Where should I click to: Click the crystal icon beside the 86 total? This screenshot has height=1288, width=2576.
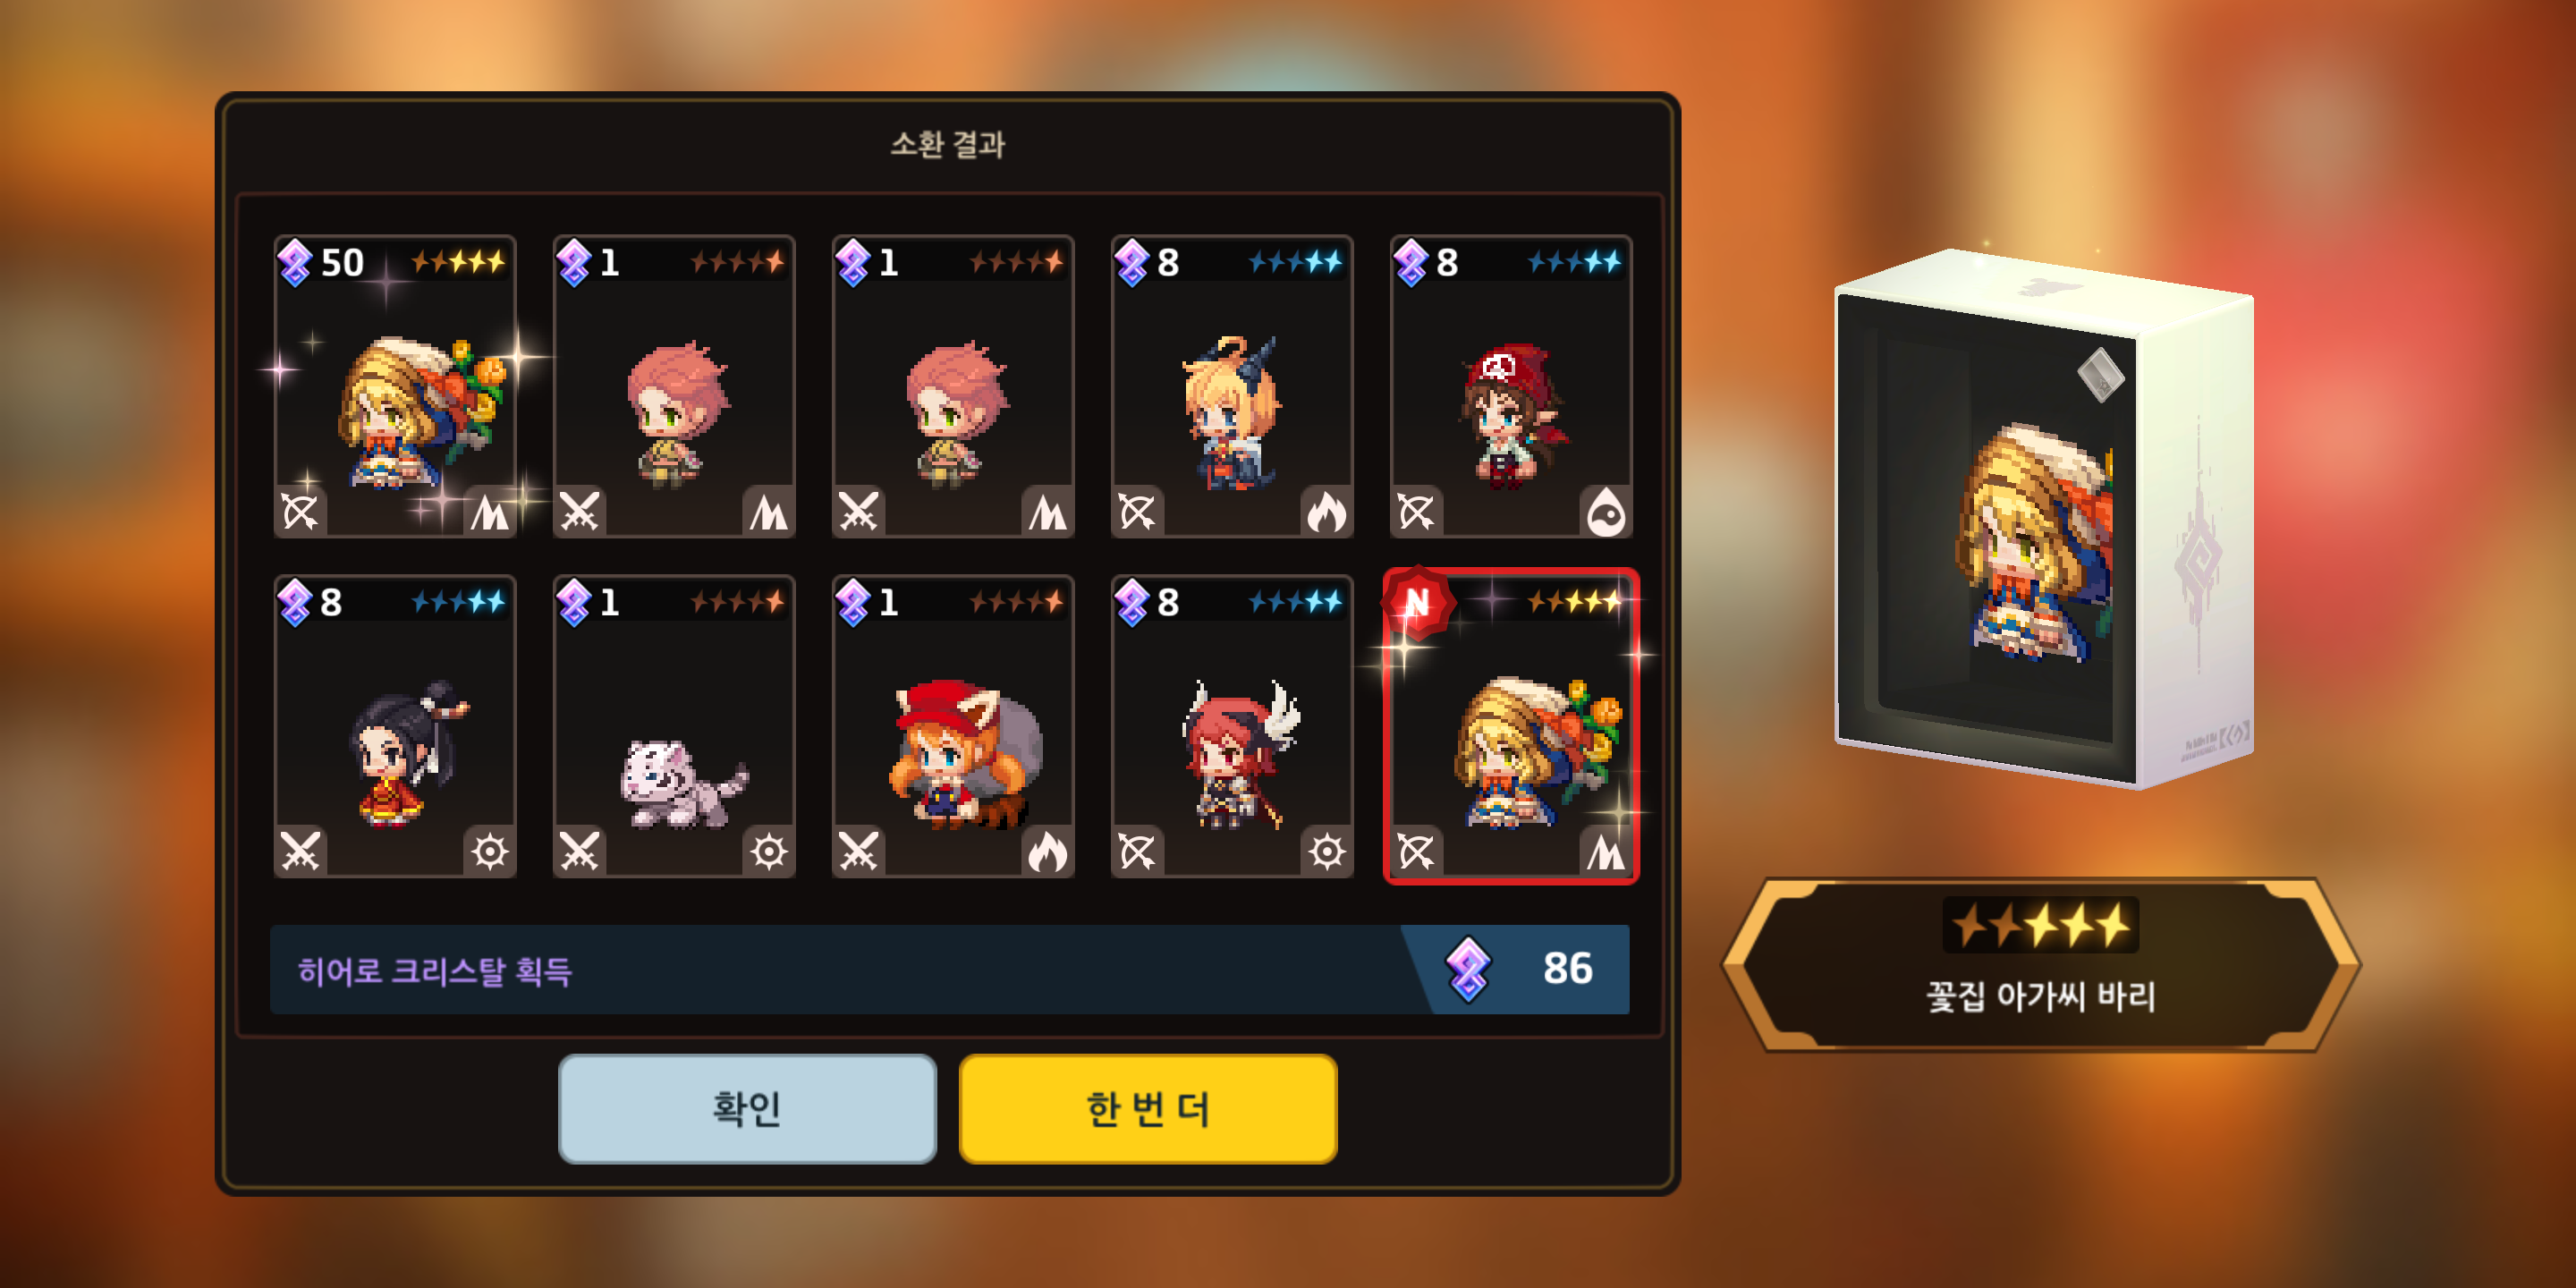(x=1468, y=969)
